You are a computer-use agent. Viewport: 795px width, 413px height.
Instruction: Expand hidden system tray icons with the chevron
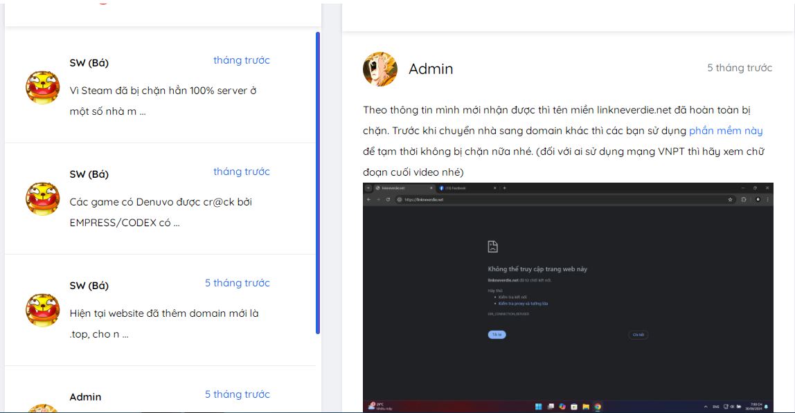coord(706,407)
